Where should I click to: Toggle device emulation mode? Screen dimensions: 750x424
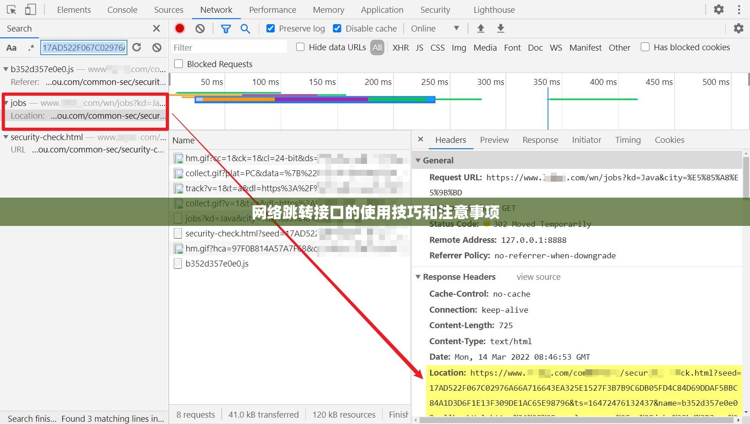click(x=30, y=9)
